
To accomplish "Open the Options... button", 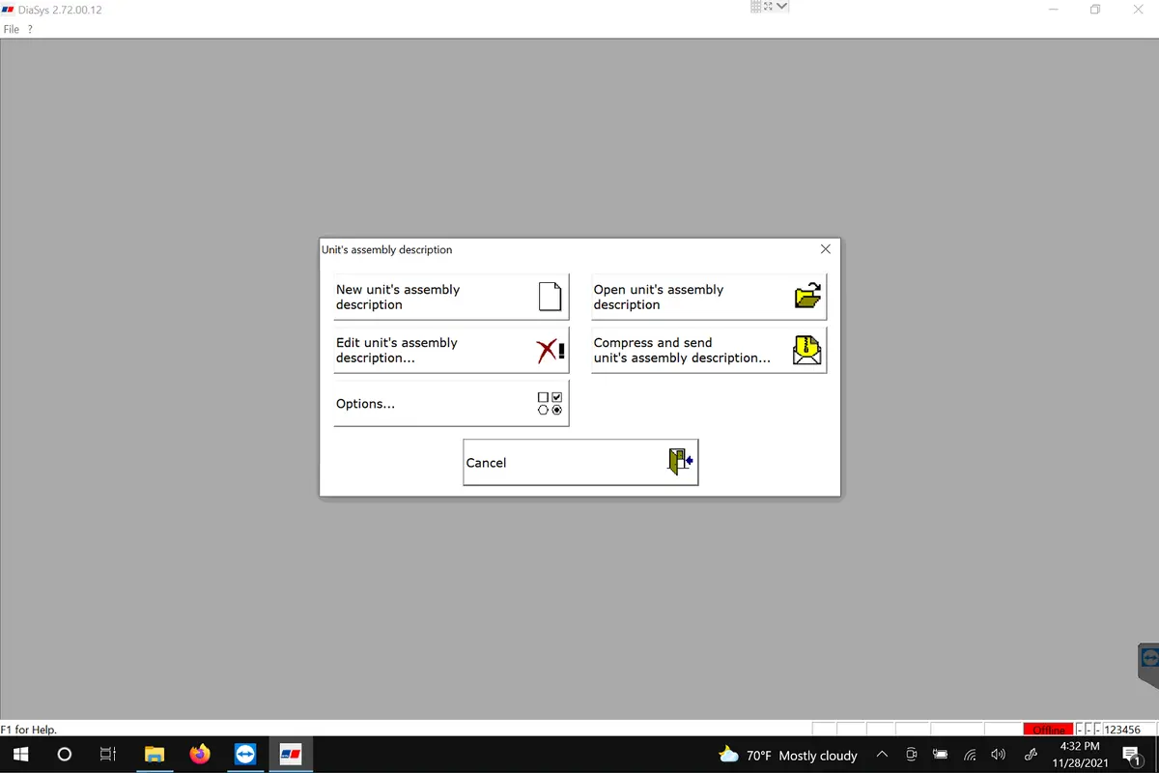I will [451, 403].
